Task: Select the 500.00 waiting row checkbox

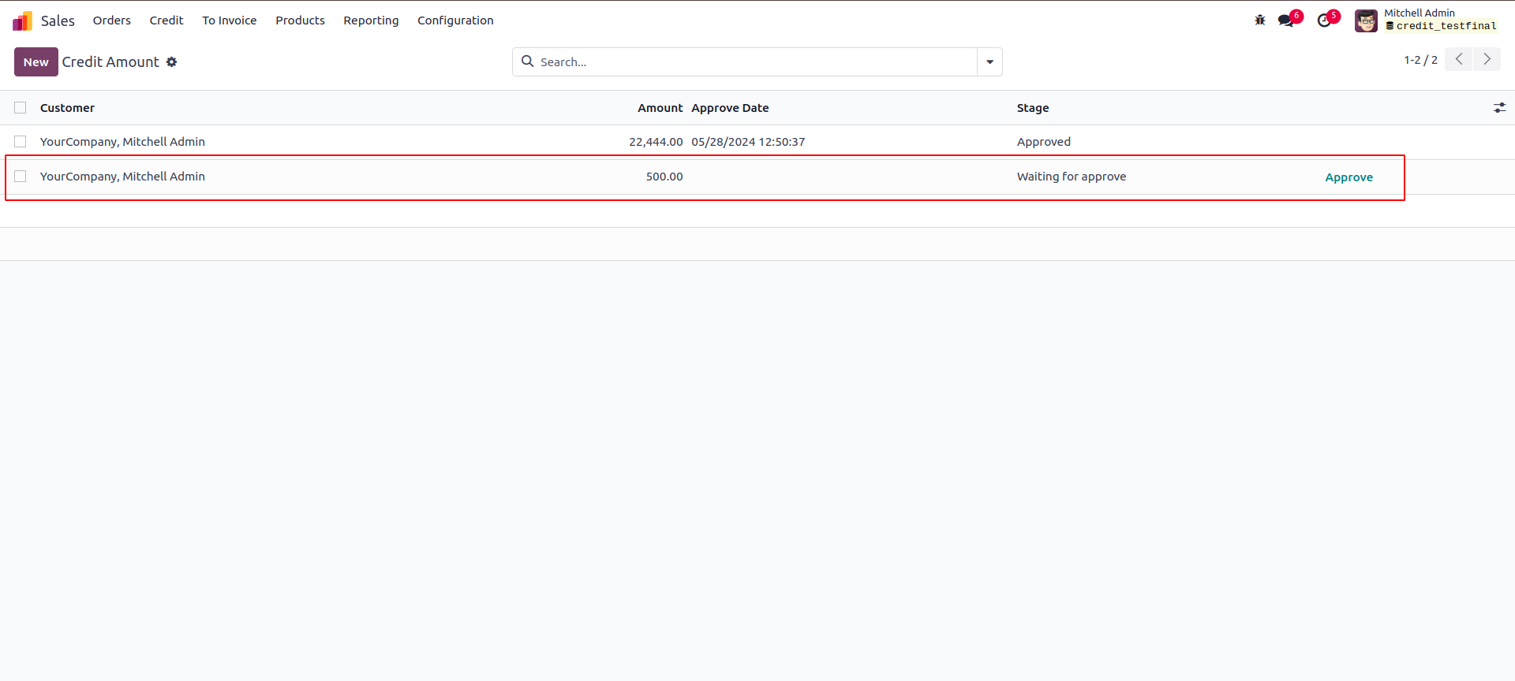Action: tap(21, 177)
